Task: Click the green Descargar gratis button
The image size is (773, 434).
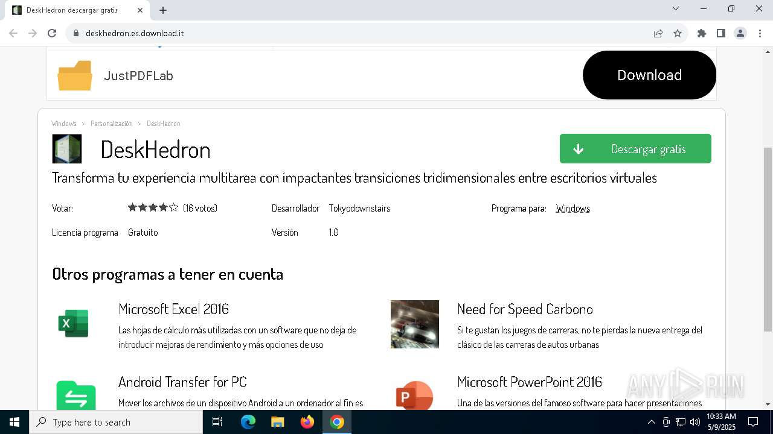Action: pyautogui.click(x=635, y=148)
